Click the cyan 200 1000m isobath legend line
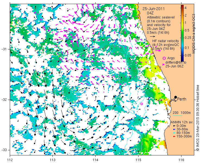 pos(177,115)
